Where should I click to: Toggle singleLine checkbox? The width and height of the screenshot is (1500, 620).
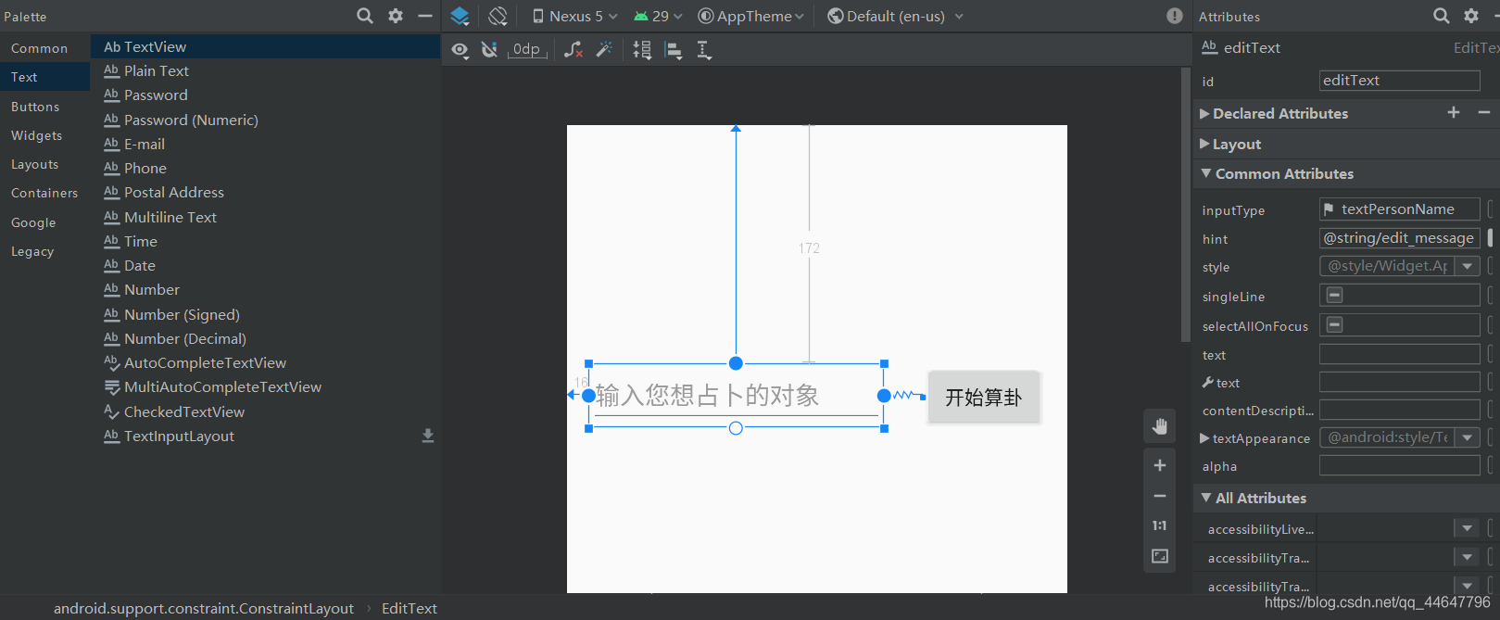click(1334, 295)
